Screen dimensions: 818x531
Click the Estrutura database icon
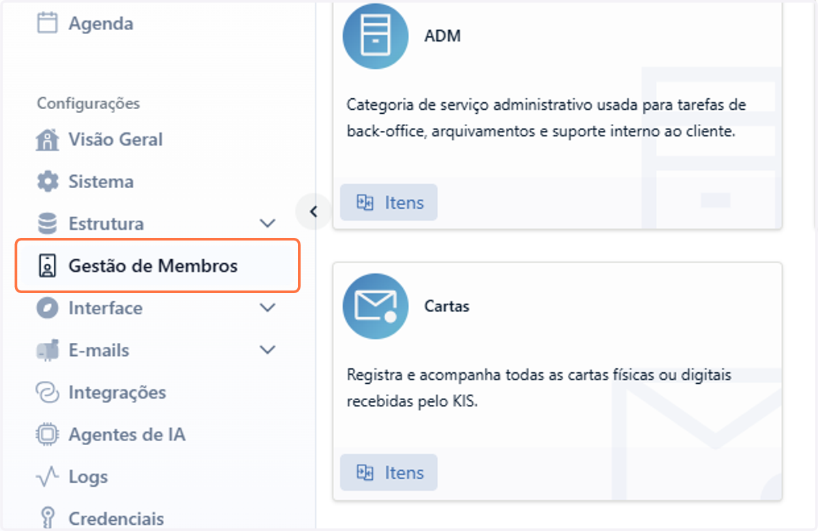tap(47, 224)
